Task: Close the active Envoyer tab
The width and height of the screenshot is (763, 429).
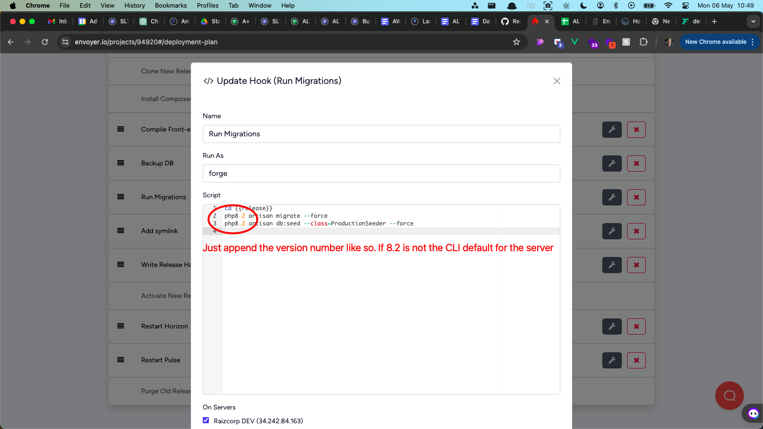Action: (547, 21)
